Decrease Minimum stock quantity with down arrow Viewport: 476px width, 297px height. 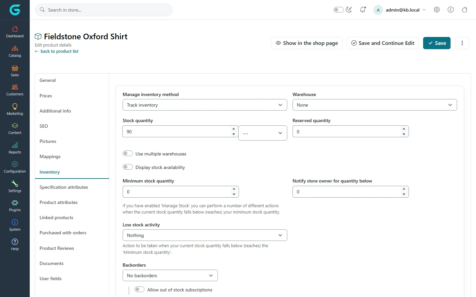[234, 194]
